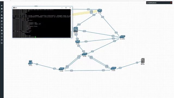Minimize the BR1 terminal window

[x=62, y=8]
